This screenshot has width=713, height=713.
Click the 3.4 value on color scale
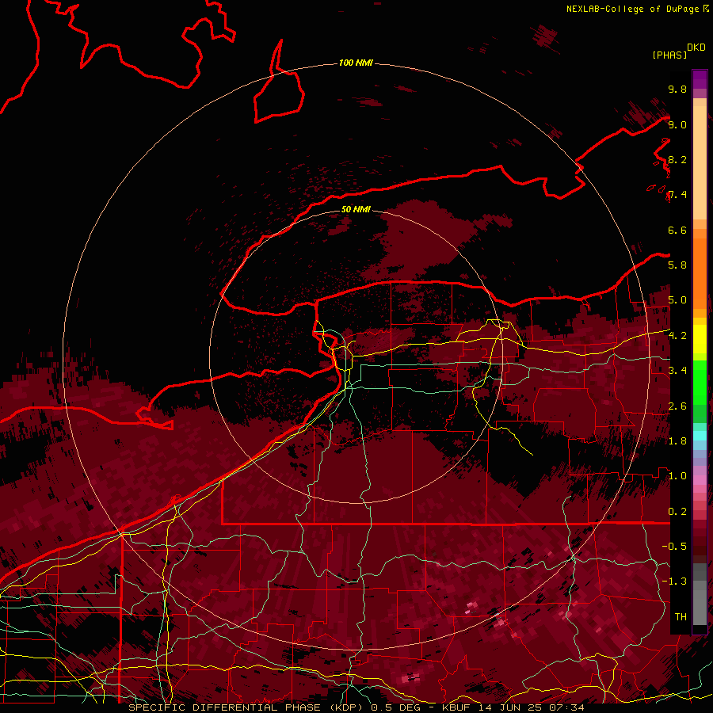click(677, 370)
